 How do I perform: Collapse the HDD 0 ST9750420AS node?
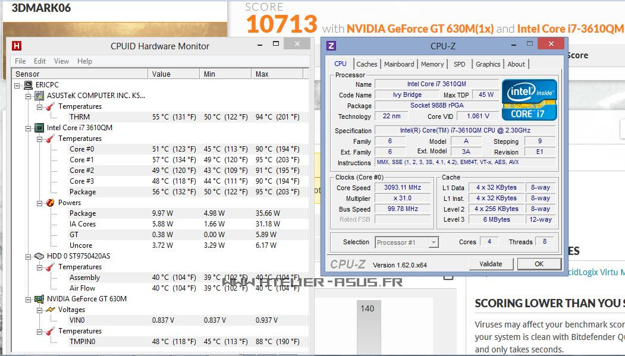click(29, 256)
